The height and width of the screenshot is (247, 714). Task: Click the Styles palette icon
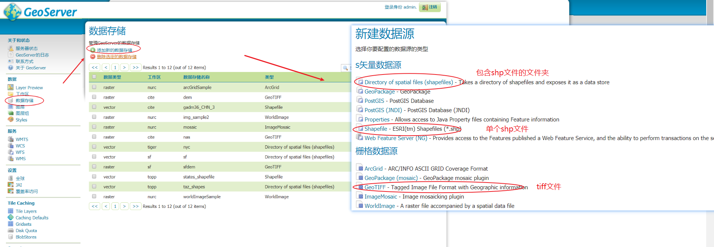[10, 120]
